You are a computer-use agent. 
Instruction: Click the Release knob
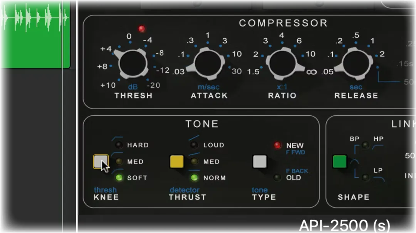[x=356, y=64]
